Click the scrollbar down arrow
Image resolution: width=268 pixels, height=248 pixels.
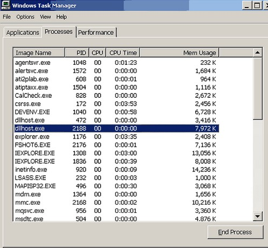[258, 216]
